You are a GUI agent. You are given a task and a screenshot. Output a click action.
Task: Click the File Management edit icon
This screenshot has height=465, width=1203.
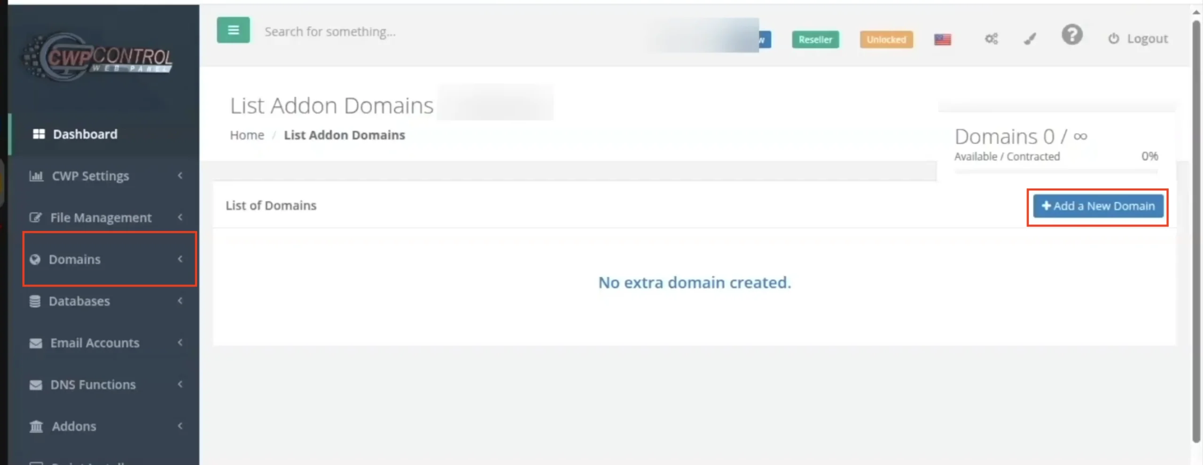(x=35, y=218)
